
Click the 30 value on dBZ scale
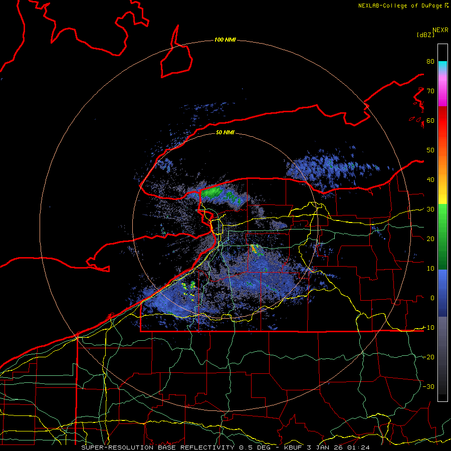(x=430, y=209)
